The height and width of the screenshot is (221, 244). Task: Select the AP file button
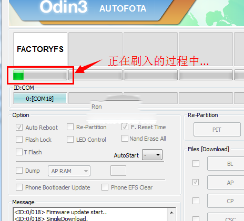226,182
